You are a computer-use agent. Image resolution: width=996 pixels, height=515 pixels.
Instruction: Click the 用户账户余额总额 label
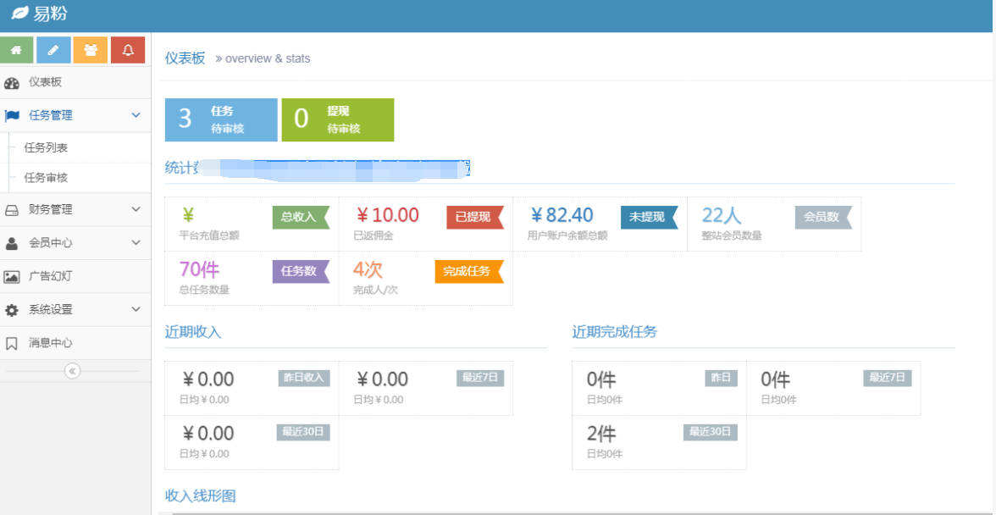(x=567, y=235)
